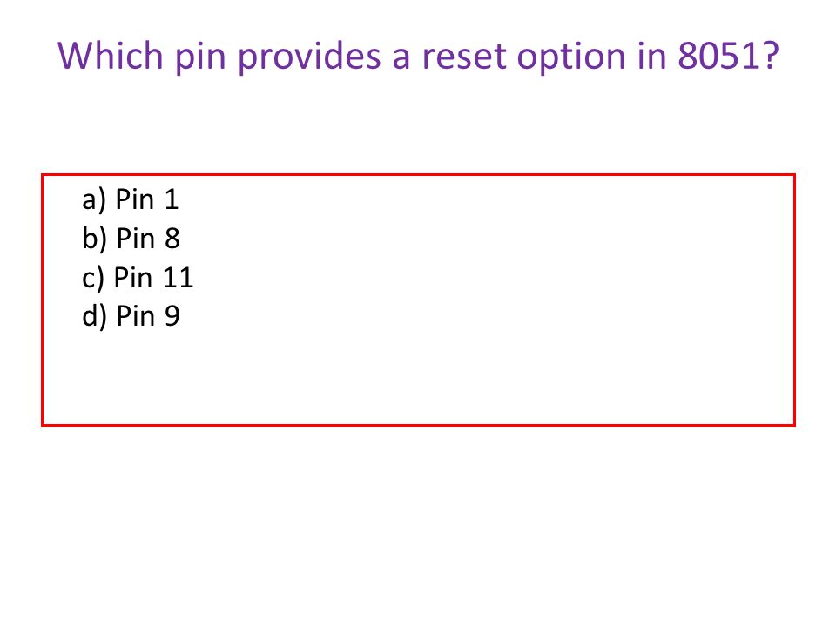
Task: Click the word "provides" in the heading
Action: (x=308, y=57)
